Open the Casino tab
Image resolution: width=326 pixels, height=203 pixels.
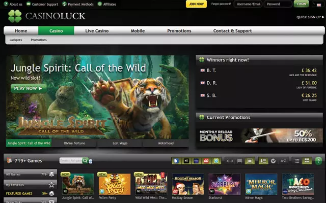56,30
